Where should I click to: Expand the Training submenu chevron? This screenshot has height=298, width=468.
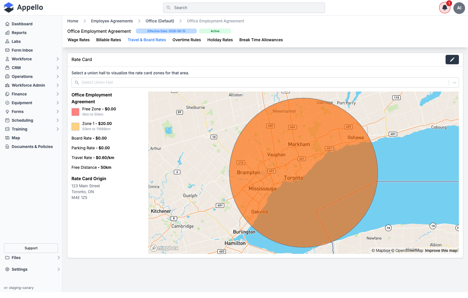(58, 129)
